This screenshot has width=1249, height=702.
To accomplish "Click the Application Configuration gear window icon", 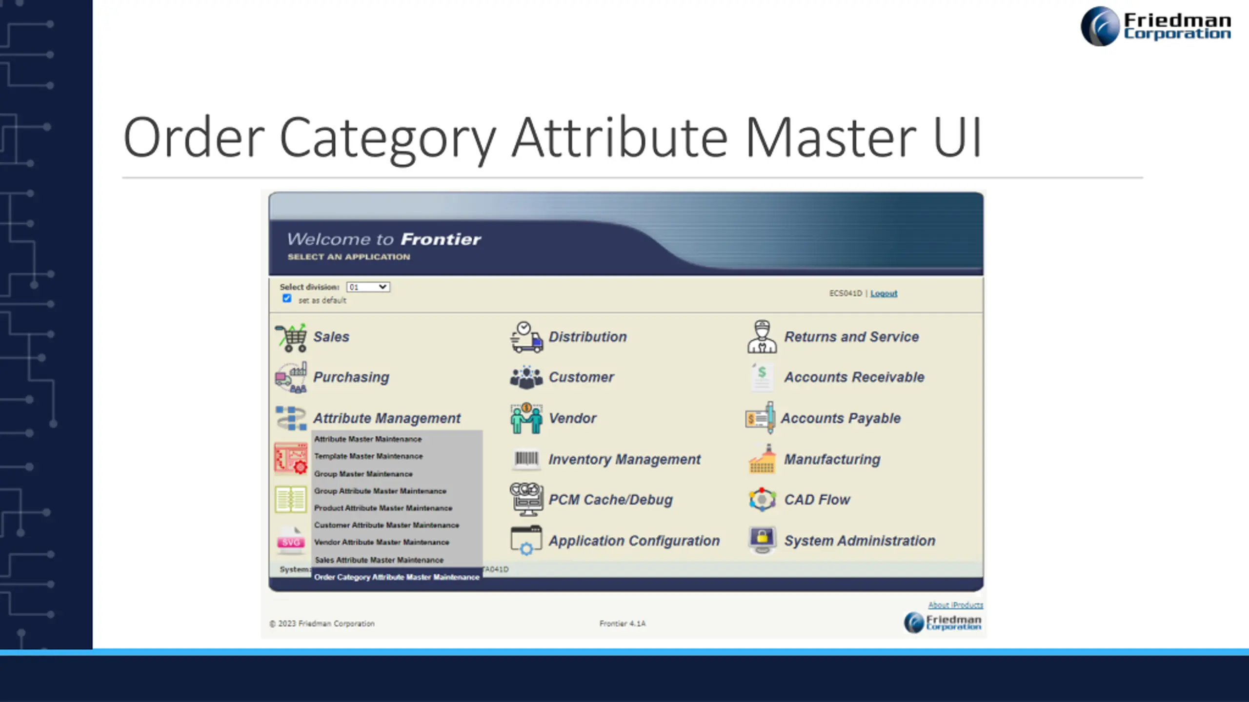I will point(526,540).
